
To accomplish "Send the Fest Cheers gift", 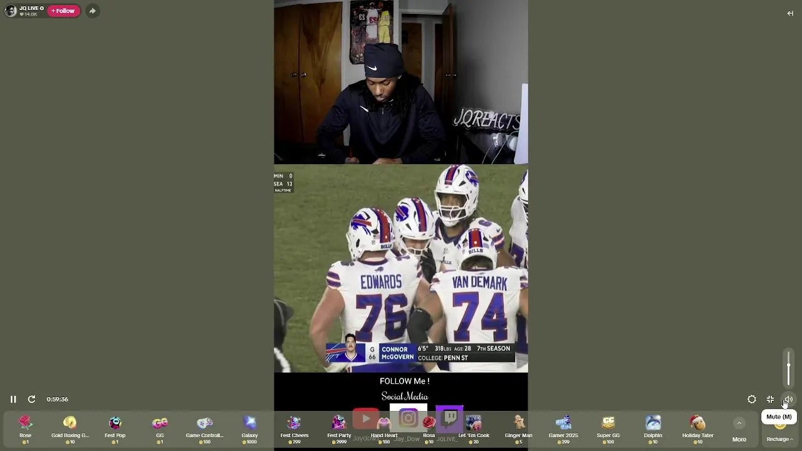I will 294,430.
